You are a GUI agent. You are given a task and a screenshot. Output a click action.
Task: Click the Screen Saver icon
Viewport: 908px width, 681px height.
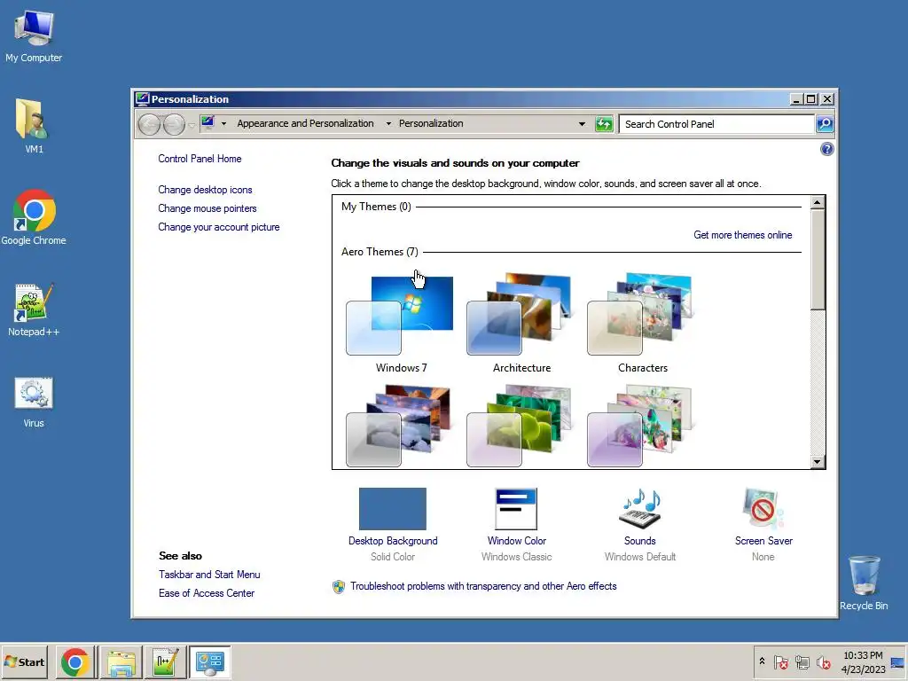tap(763, 508)
